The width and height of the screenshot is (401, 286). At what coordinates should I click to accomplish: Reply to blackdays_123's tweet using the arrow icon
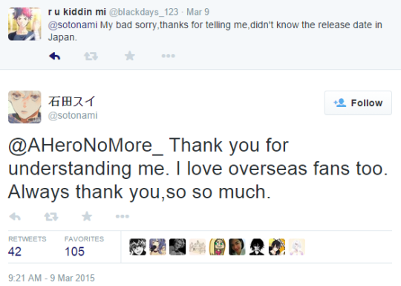tap(54, 56)
